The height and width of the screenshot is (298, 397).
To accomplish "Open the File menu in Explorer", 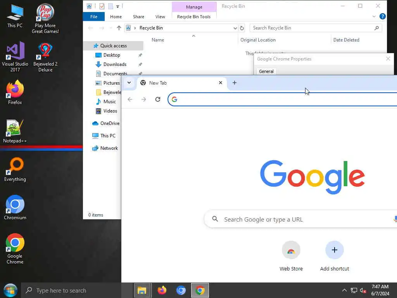I will (x=94, y=17).
